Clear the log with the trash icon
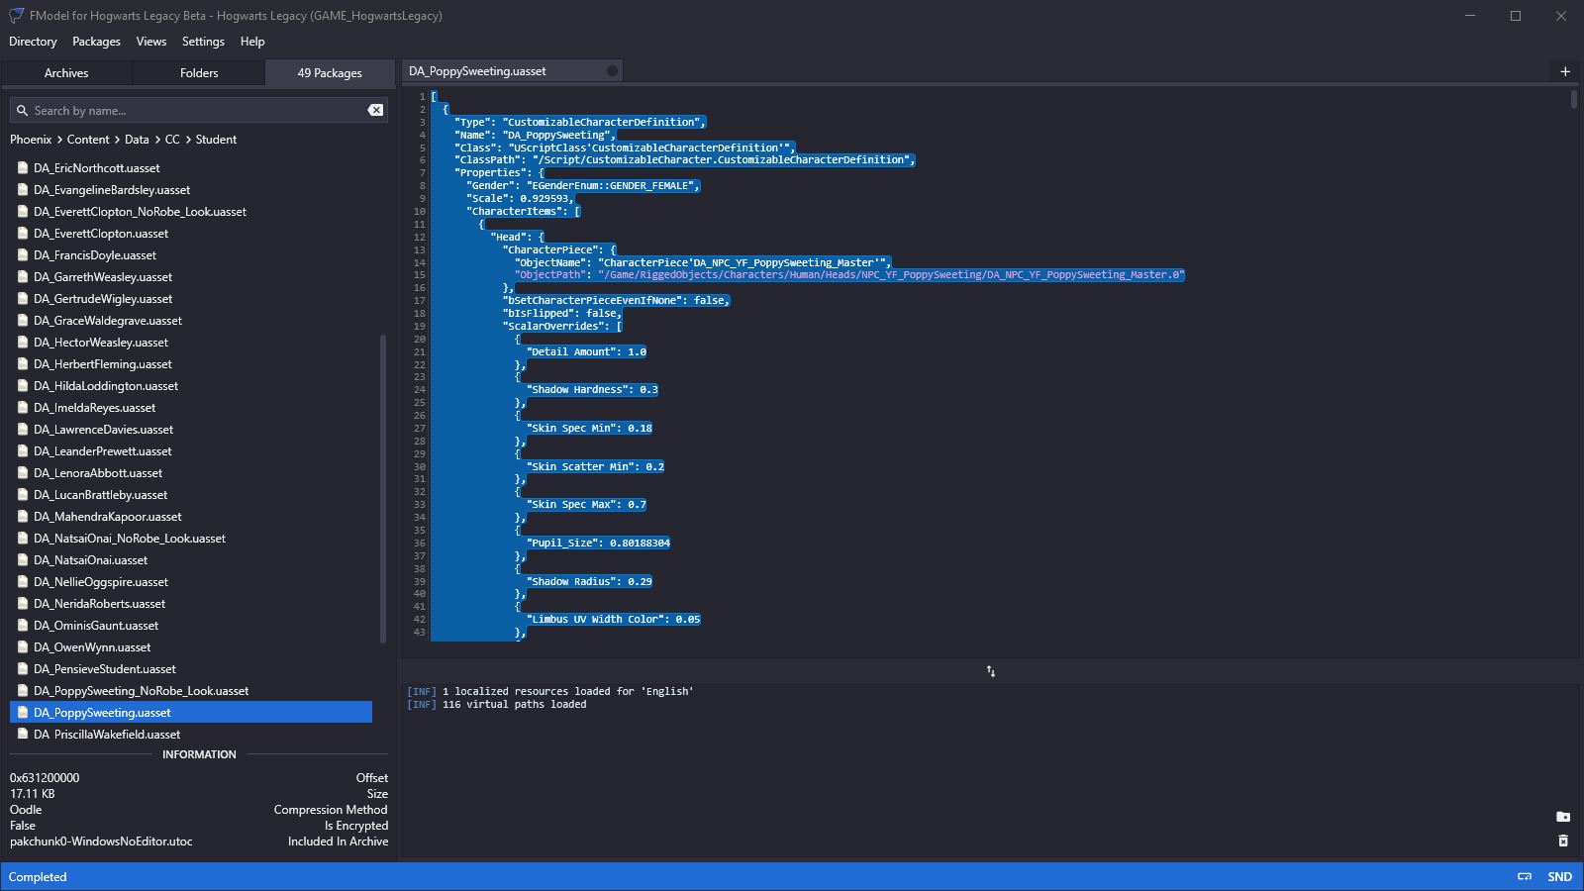The width and height of the screenshot is (1584, 891). 1563,841
